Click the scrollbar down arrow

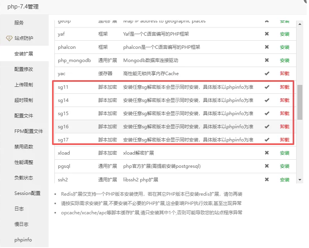click(300, 180)
